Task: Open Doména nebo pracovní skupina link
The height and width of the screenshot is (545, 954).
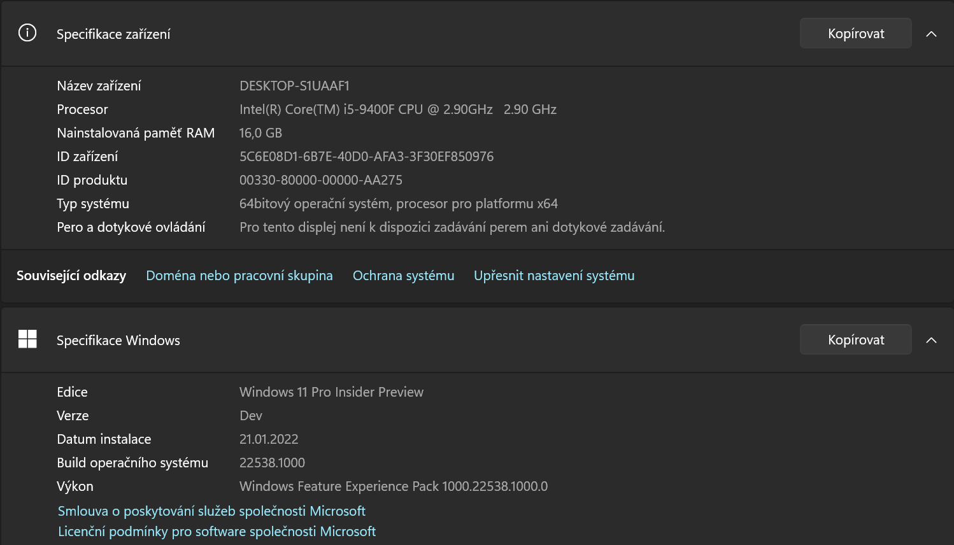Action: pos(239,276)
